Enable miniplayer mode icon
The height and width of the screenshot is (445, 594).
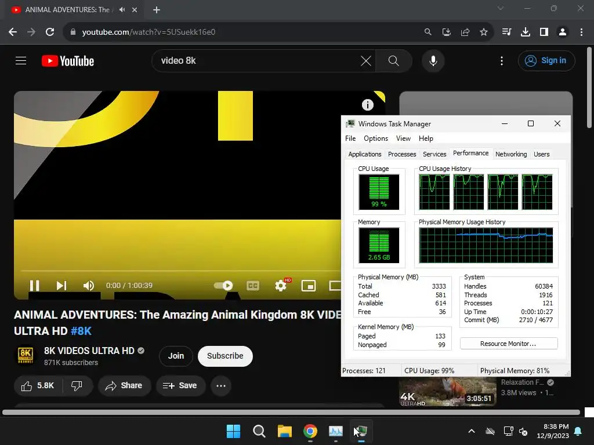[x=309, y=286]
